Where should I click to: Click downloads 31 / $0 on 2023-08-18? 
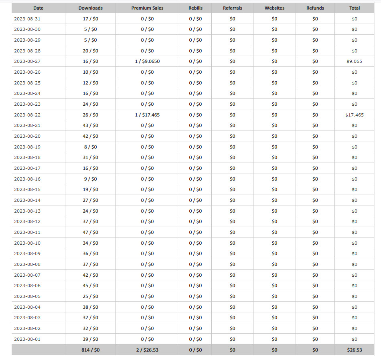90,157
